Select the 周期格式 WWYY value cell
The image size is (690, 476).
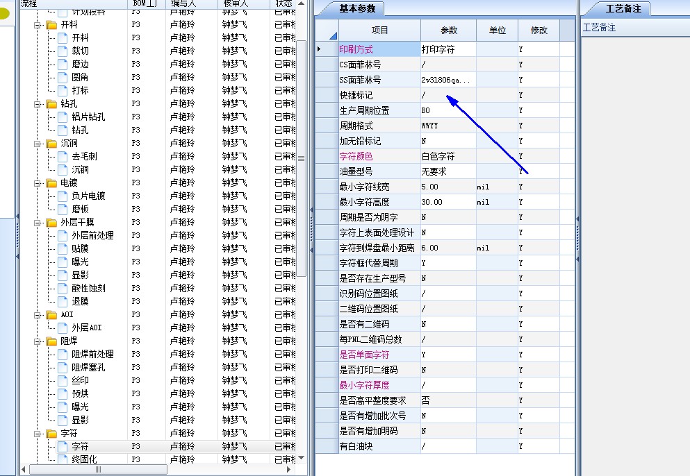click(x=448, y=126)
